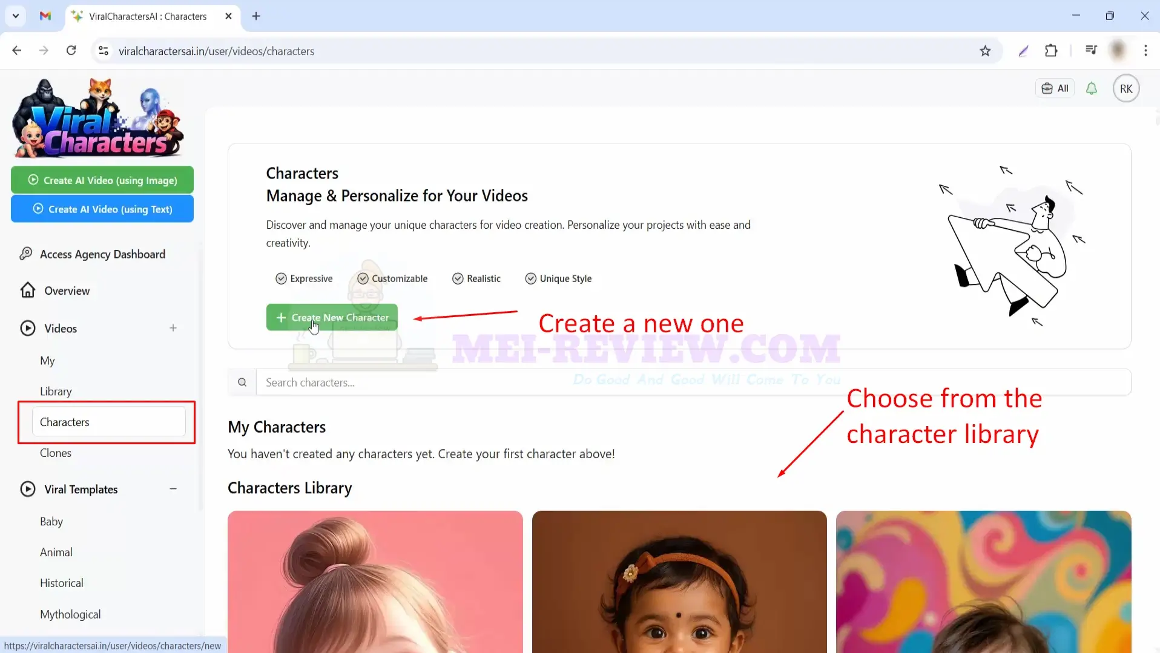Image resolution: width=1160 pixels, height=653 pixels.
Task: Open the media control icon in toolbar
Action: click(x=1091, y=50)
